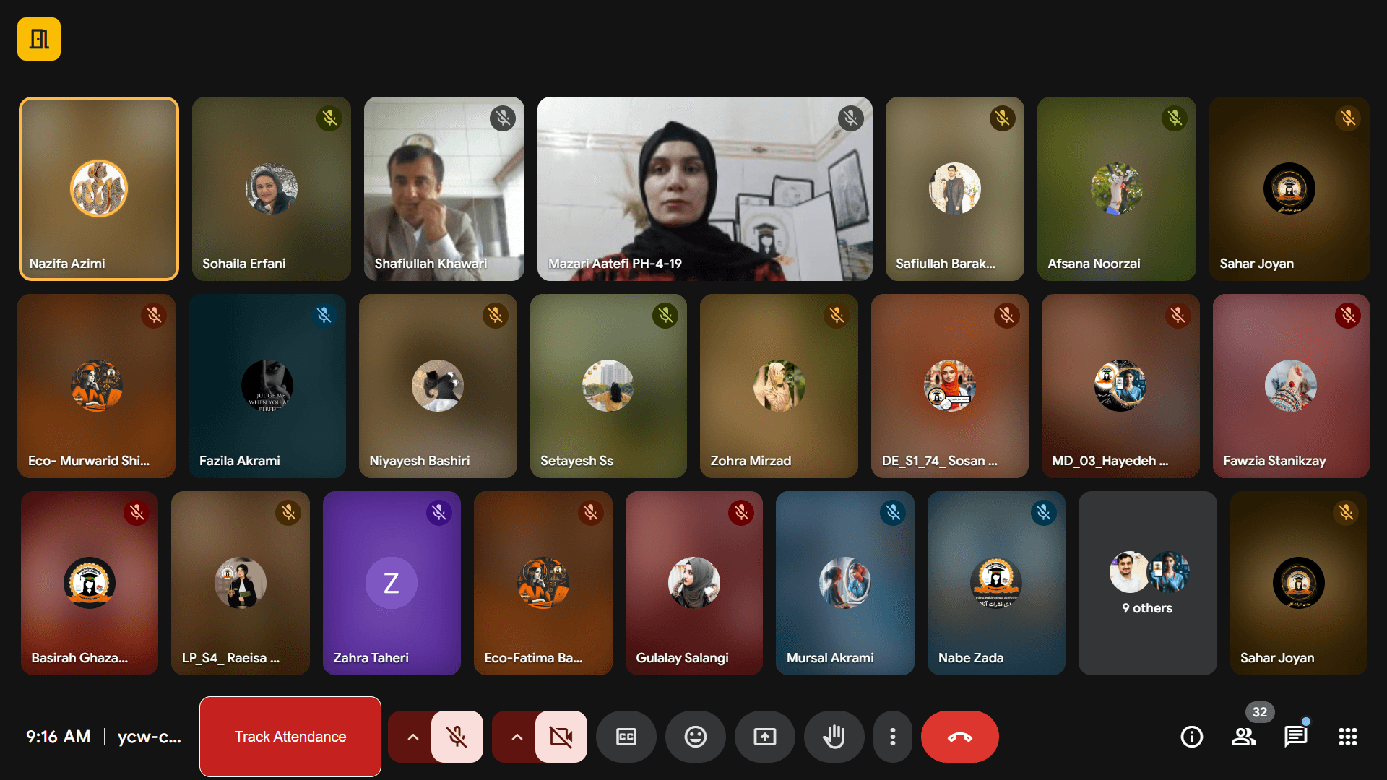Viewport: 1387px width, 780px height.
Task: Raise hand using the hand icon
Action: click(x=834, y=737)
